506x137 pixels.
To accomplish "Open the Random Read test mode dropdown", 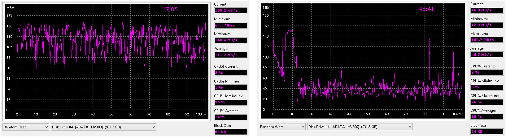I will pyautogui.click(x=26, y=127).
